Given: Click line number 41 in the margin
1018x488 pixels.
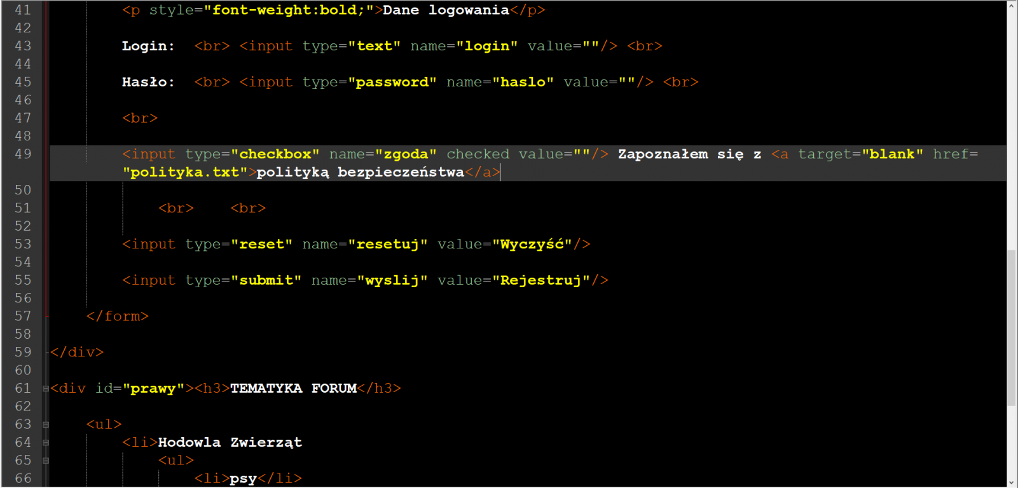Looking at the screenshot, I should pyautogui.click(x=23, y=10).
